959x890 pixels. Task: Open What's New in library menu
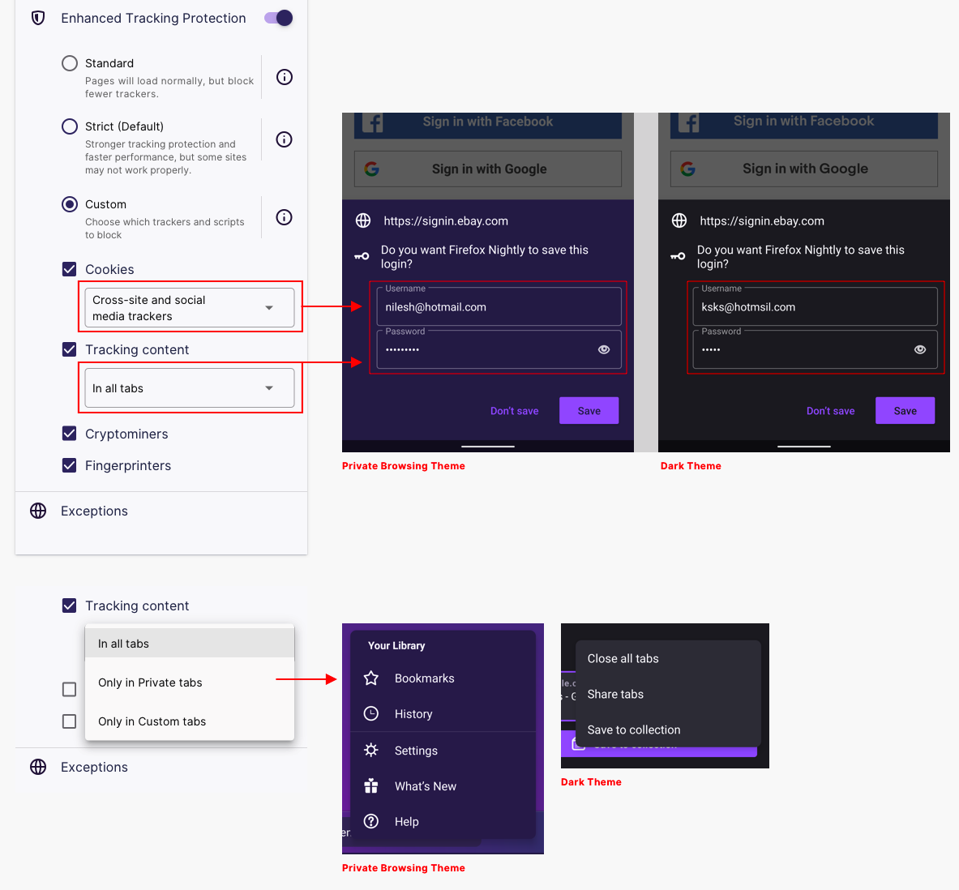(x=443, y=786)
